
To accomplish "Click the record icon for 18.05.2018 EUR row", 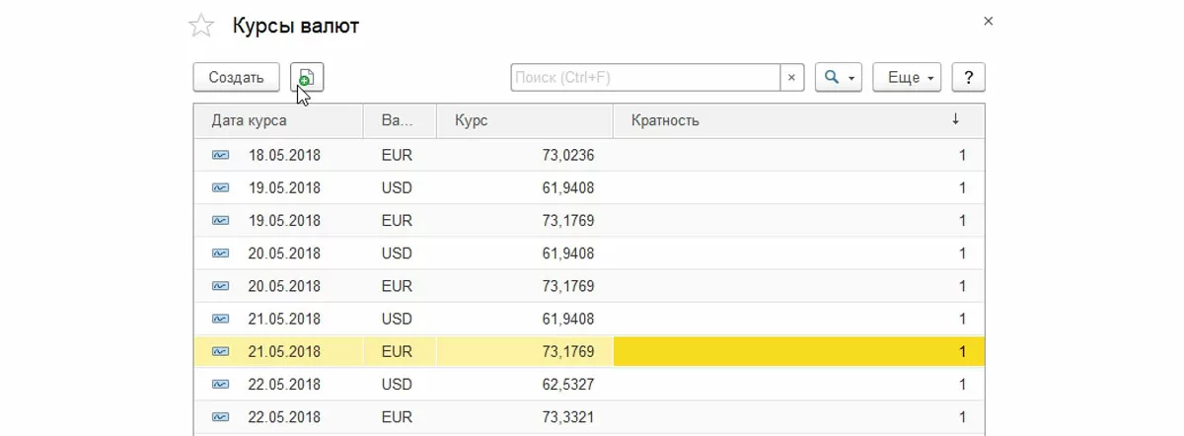I will [220, 155].
